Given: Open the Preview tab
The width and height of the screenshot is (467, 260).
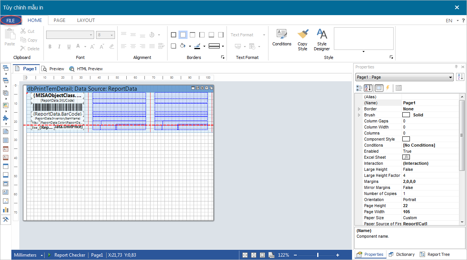Looking at the screenshot, I should coord(53,69).
